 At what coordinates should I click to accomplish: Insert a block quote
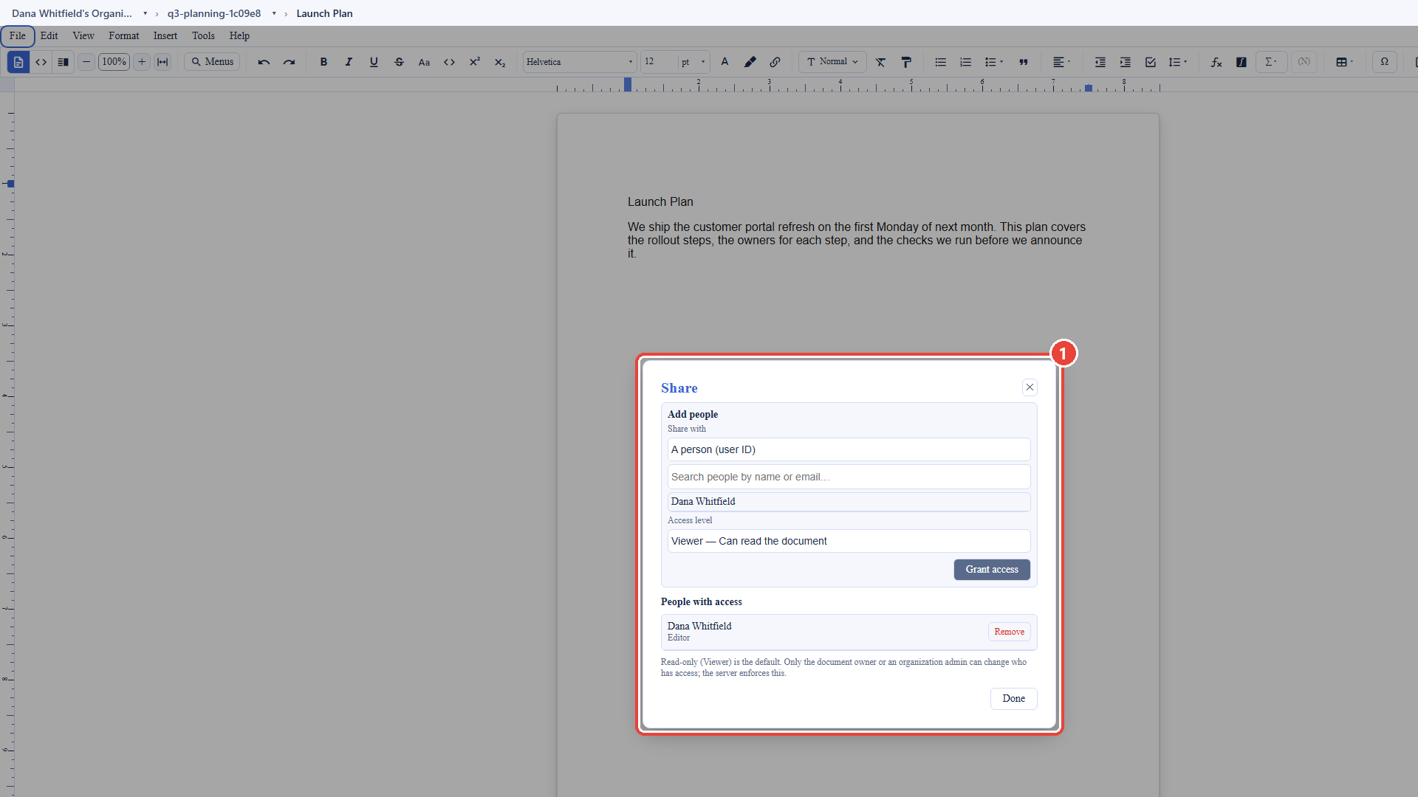(x=1024, y=62)
